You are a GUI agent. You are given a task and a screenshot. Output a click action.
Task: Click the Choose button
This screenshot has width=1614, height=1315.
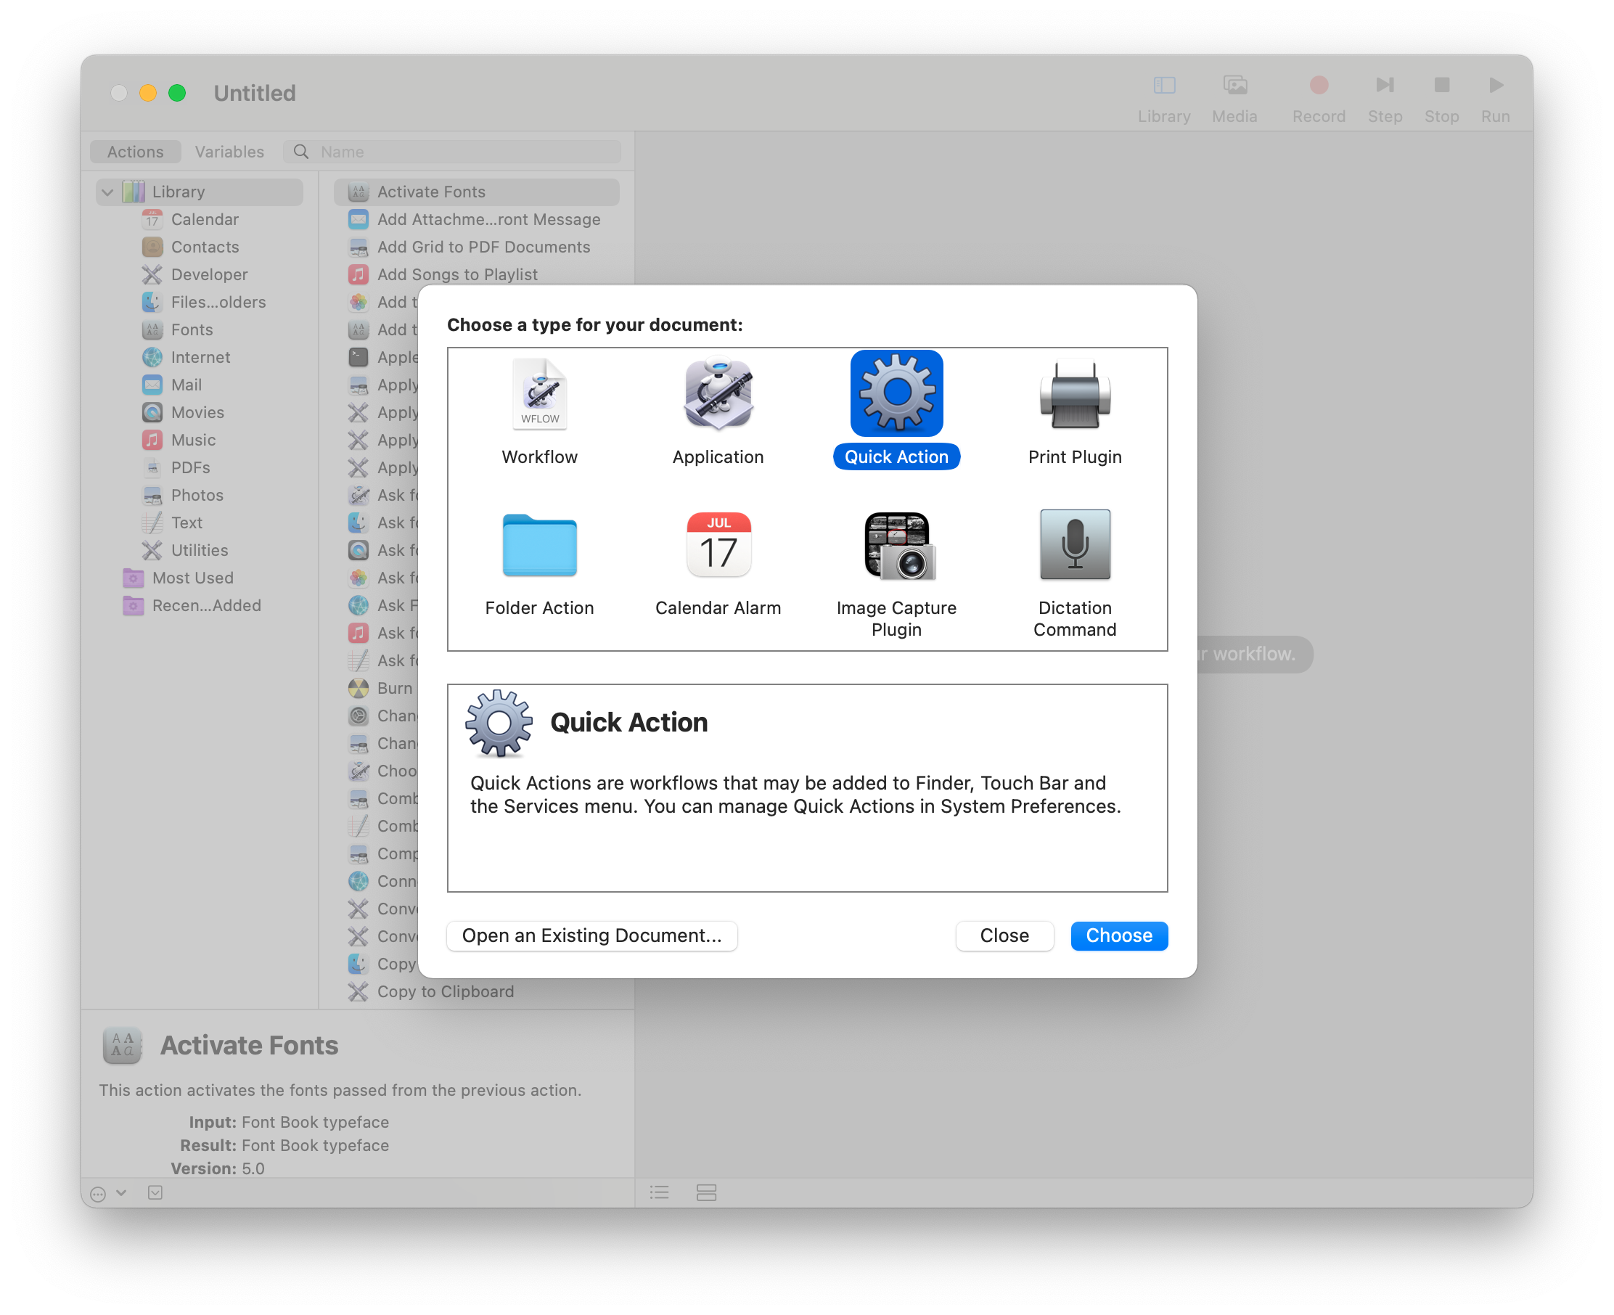[x=1118, y=935]
